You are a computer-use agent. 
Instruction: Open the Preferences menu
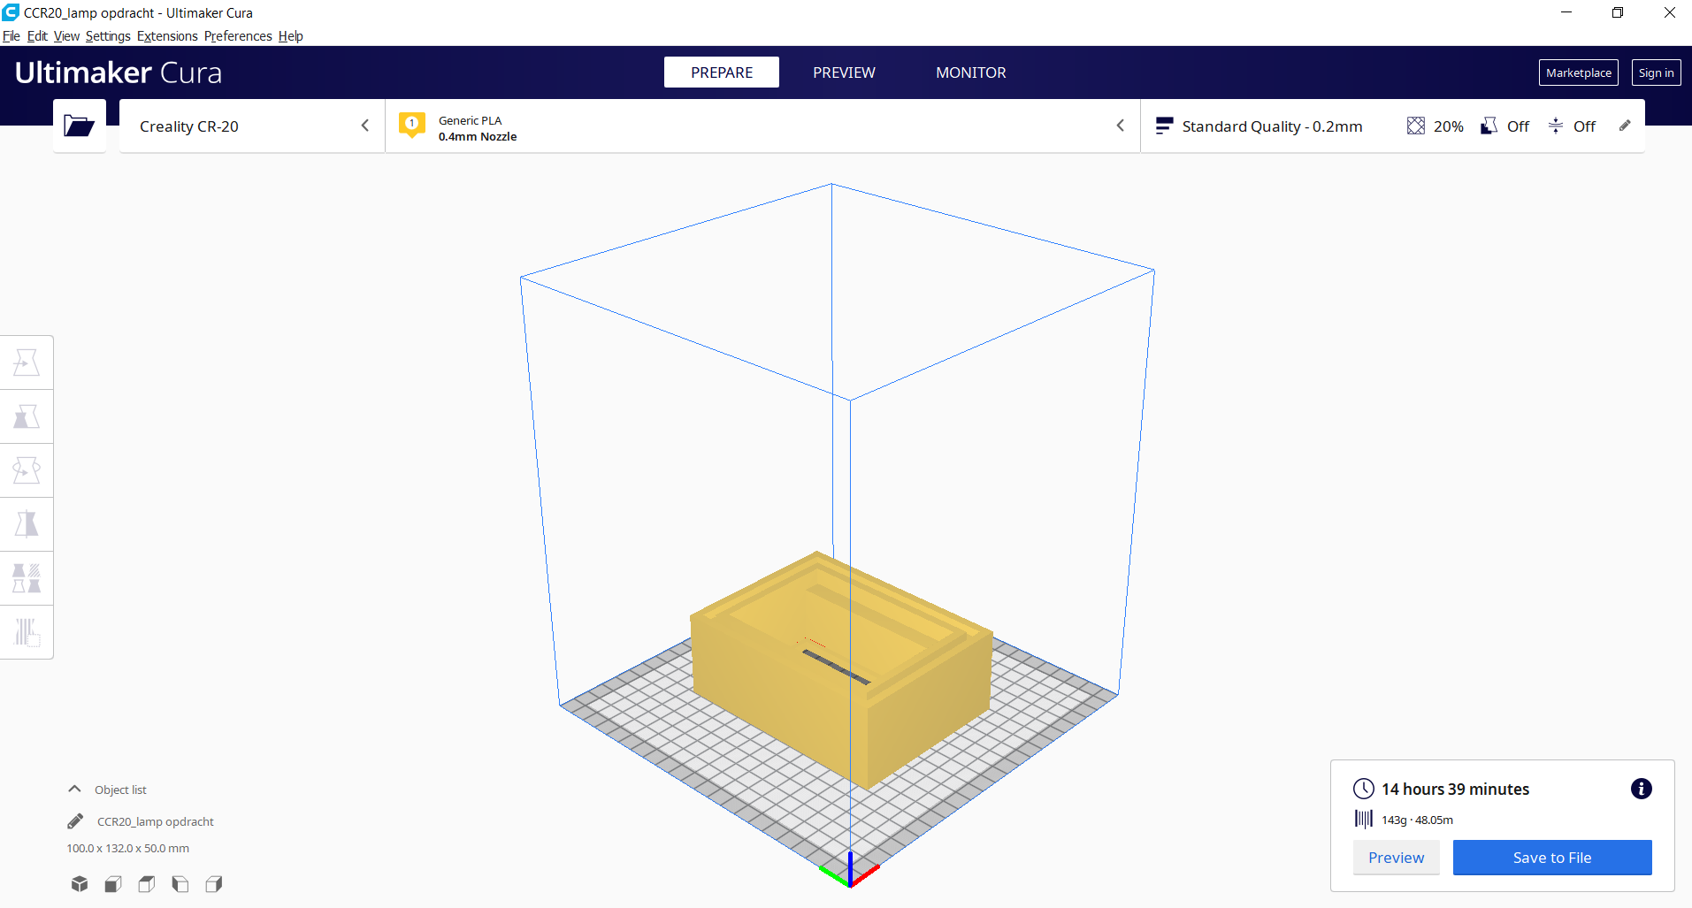point(238,36)
